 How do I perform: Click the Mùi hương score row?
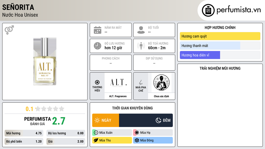click(24, 133)
